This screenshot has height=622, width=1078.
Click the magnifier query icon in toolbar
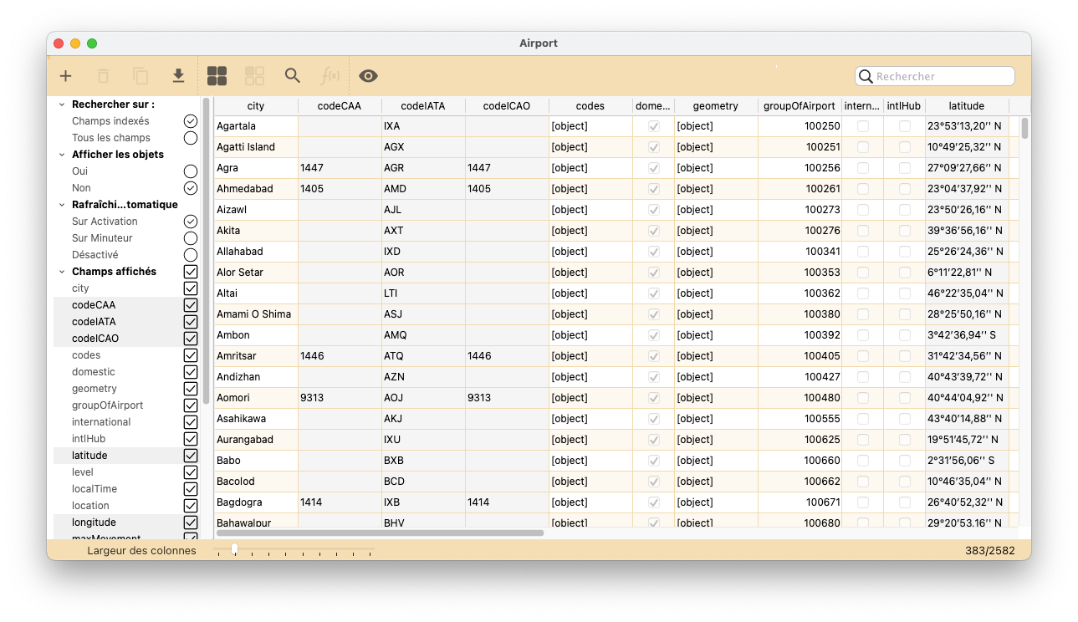pos(292,76)
